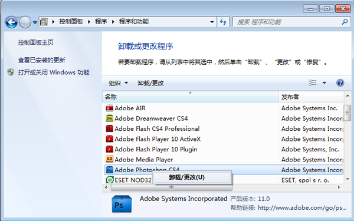This screenshot has height=221, width=354.
Task: Expand the address bar history dropdown
Action: pos(212,22)
